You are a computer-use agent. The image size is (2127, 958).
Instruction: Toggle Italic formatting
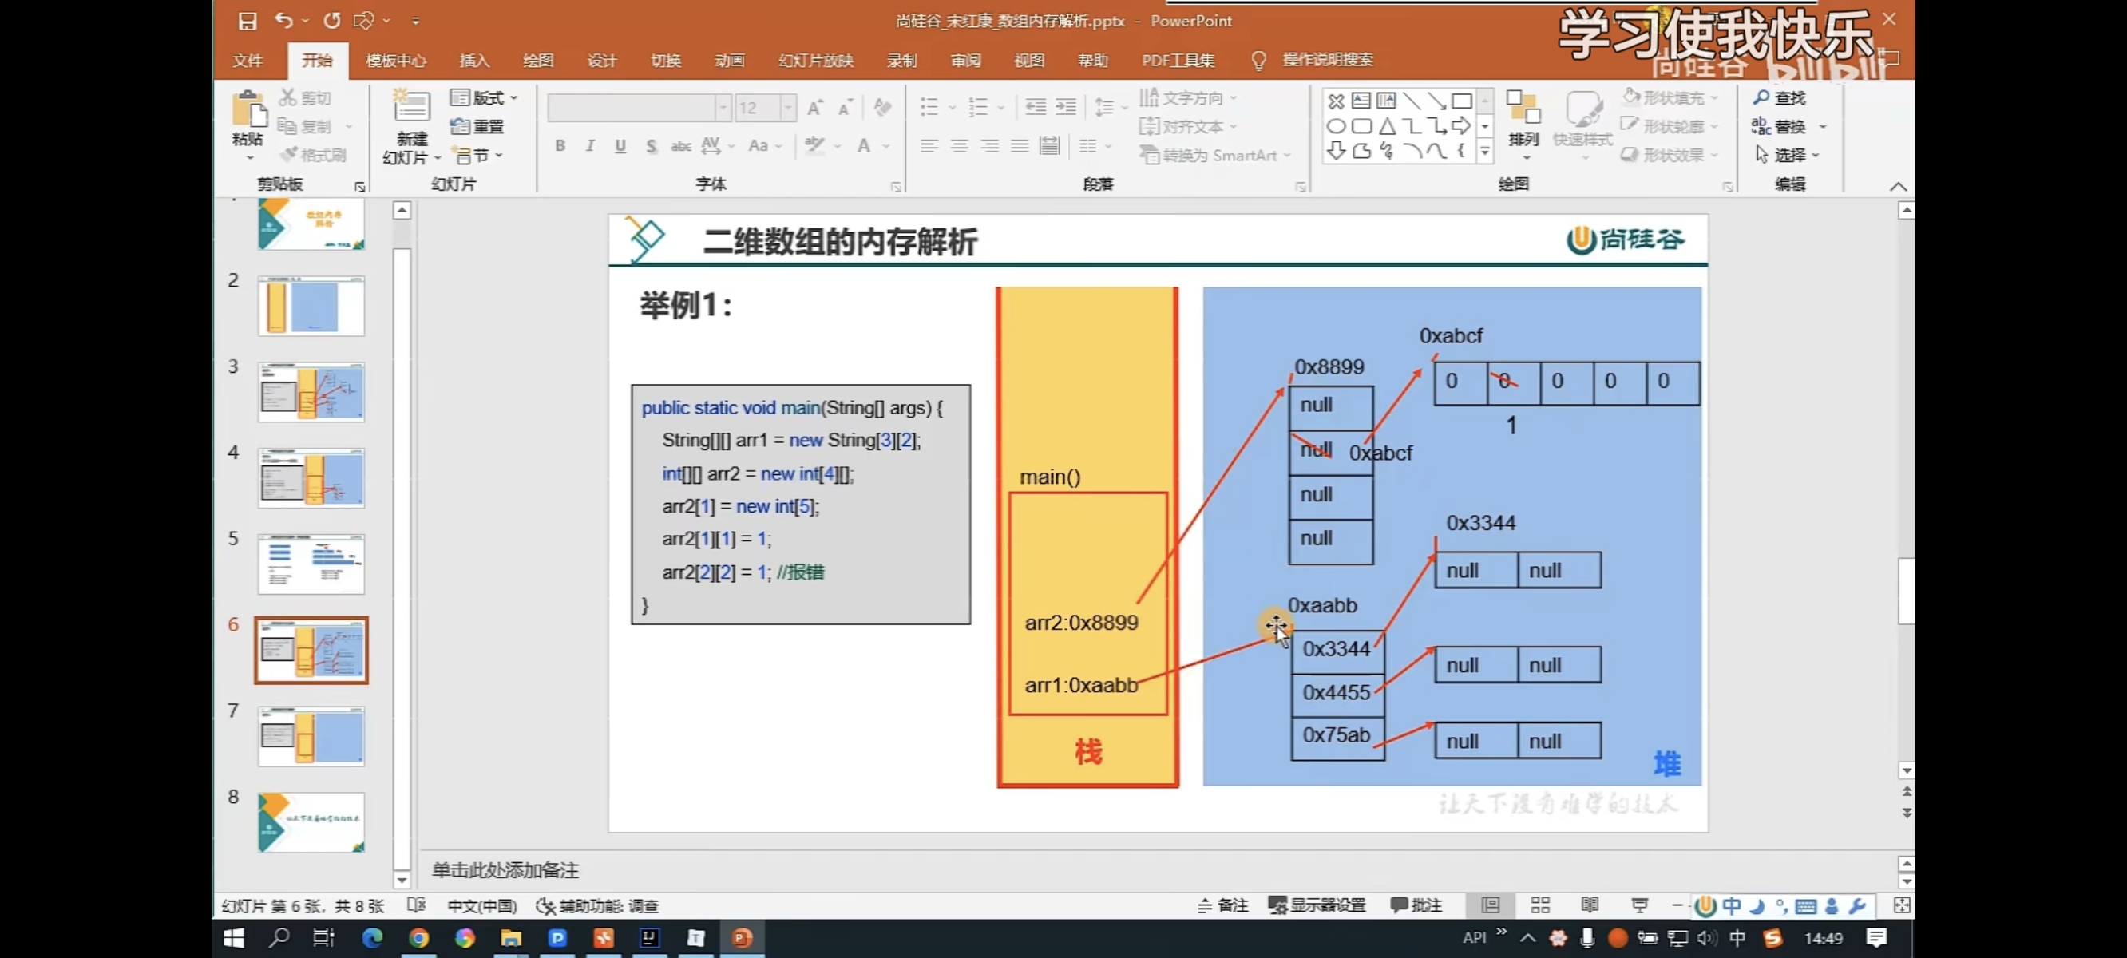click(x=589, y=146)
